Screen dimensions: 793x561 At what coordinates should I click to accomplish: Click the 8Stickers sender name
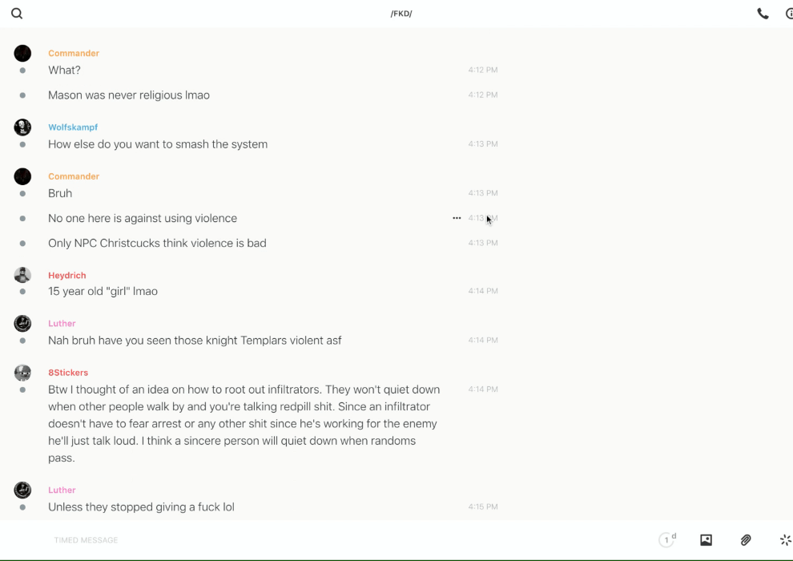pos(68,373)
